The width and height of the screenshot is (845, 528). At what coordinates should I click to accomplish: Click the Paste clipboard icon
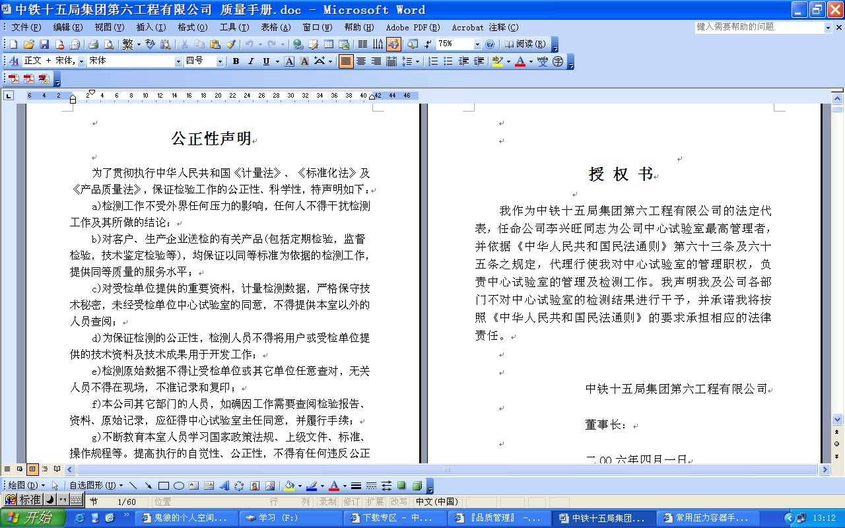[215, 44]
